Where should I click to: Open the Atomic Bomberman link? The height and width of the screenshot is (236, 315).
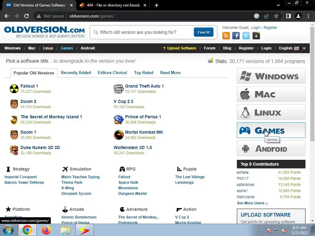click(x=79, y=217)
